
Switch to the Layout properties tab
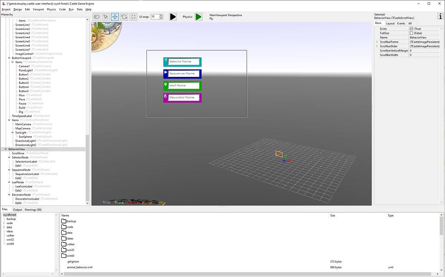[x=391, y=23]
